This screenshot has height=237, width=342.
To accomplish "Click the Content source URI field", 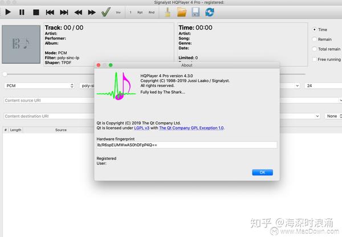I will tap(49, 101).
